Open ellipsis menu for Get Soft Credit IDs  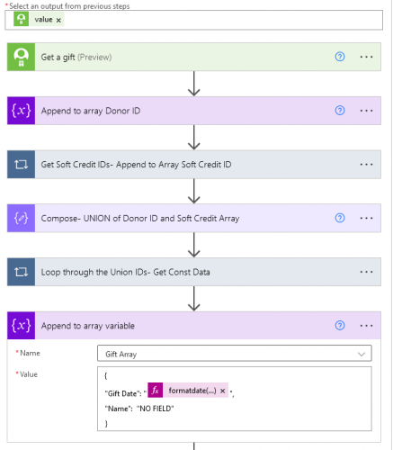(366, 165)
